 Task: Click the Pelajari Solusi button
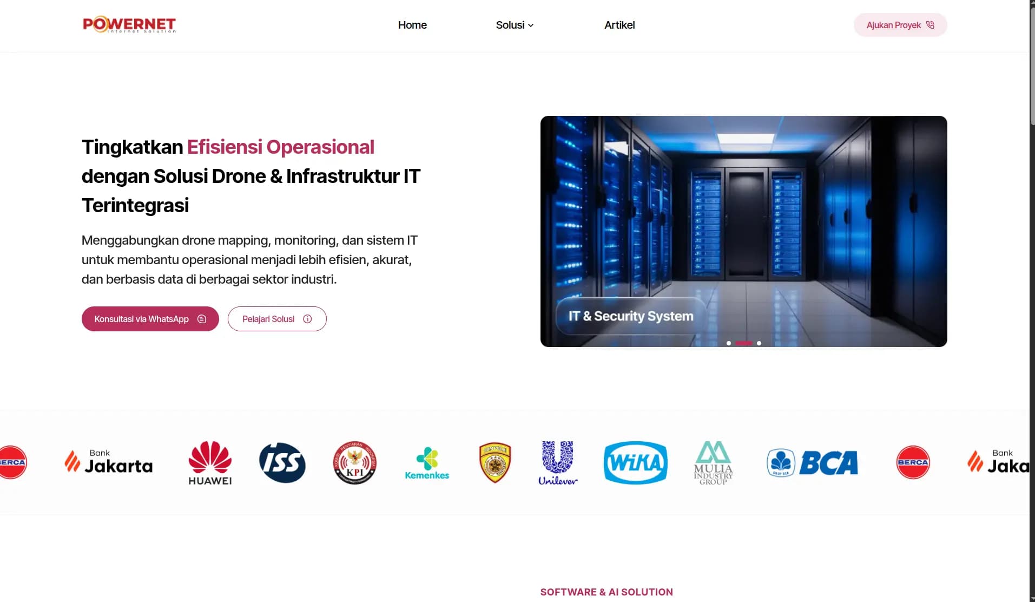point(277,319)
